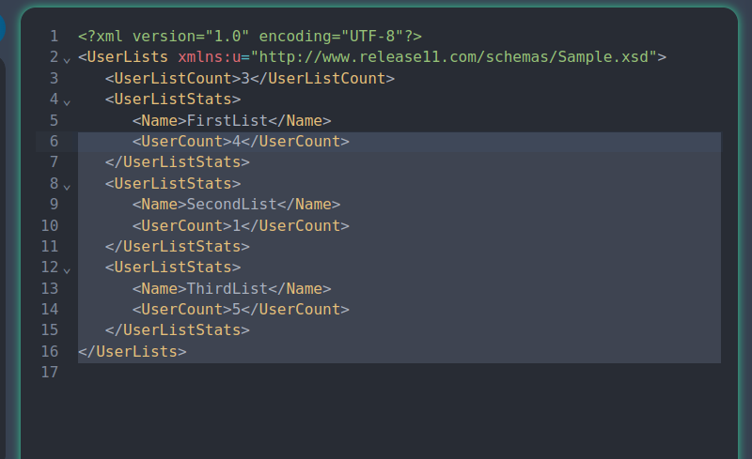Collapse the fold arrow on line 12

click(67, 268)
